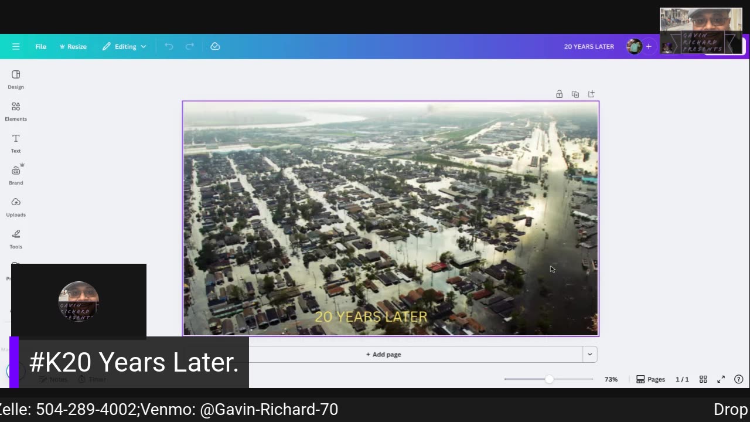750x422 pixels.
Task: Click the 1 / 1 page counter
Action: 682,379
